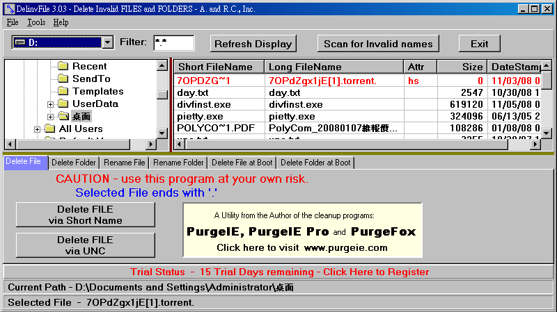557x312 pixels.
Task: Switch to the Rename File tab
Action: [x=125, y=163]
